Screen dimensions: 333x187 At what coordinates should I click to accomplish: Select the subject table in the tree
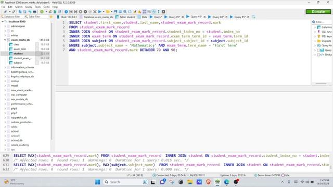(x=18, y=63)
